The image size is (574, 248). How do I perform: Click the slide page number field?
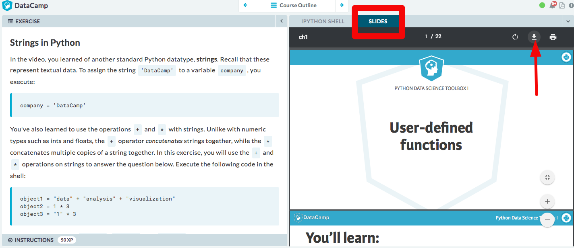426,37
